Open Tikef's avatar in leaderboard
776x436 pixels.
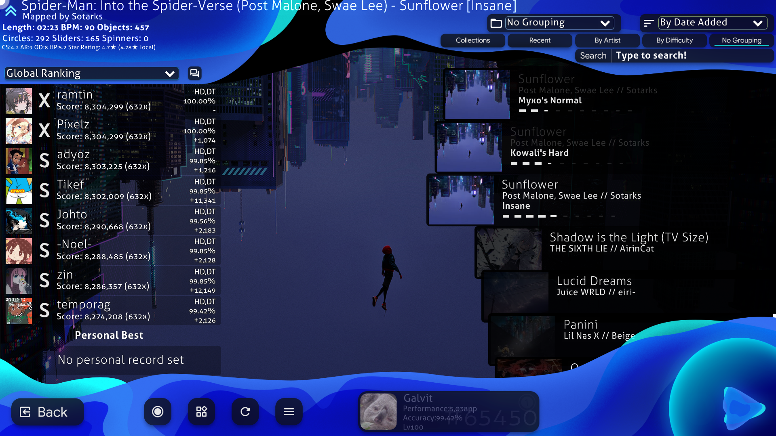coord(19,191)
